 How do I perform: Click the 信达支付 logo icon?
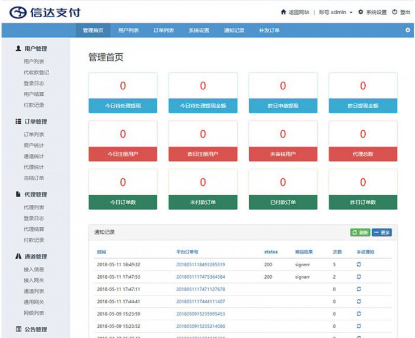coord(19,12)
